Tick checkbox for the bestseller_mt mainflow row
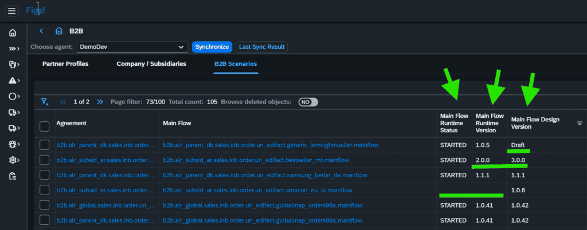This screenshot has width=587, height=230. [45, 160]
